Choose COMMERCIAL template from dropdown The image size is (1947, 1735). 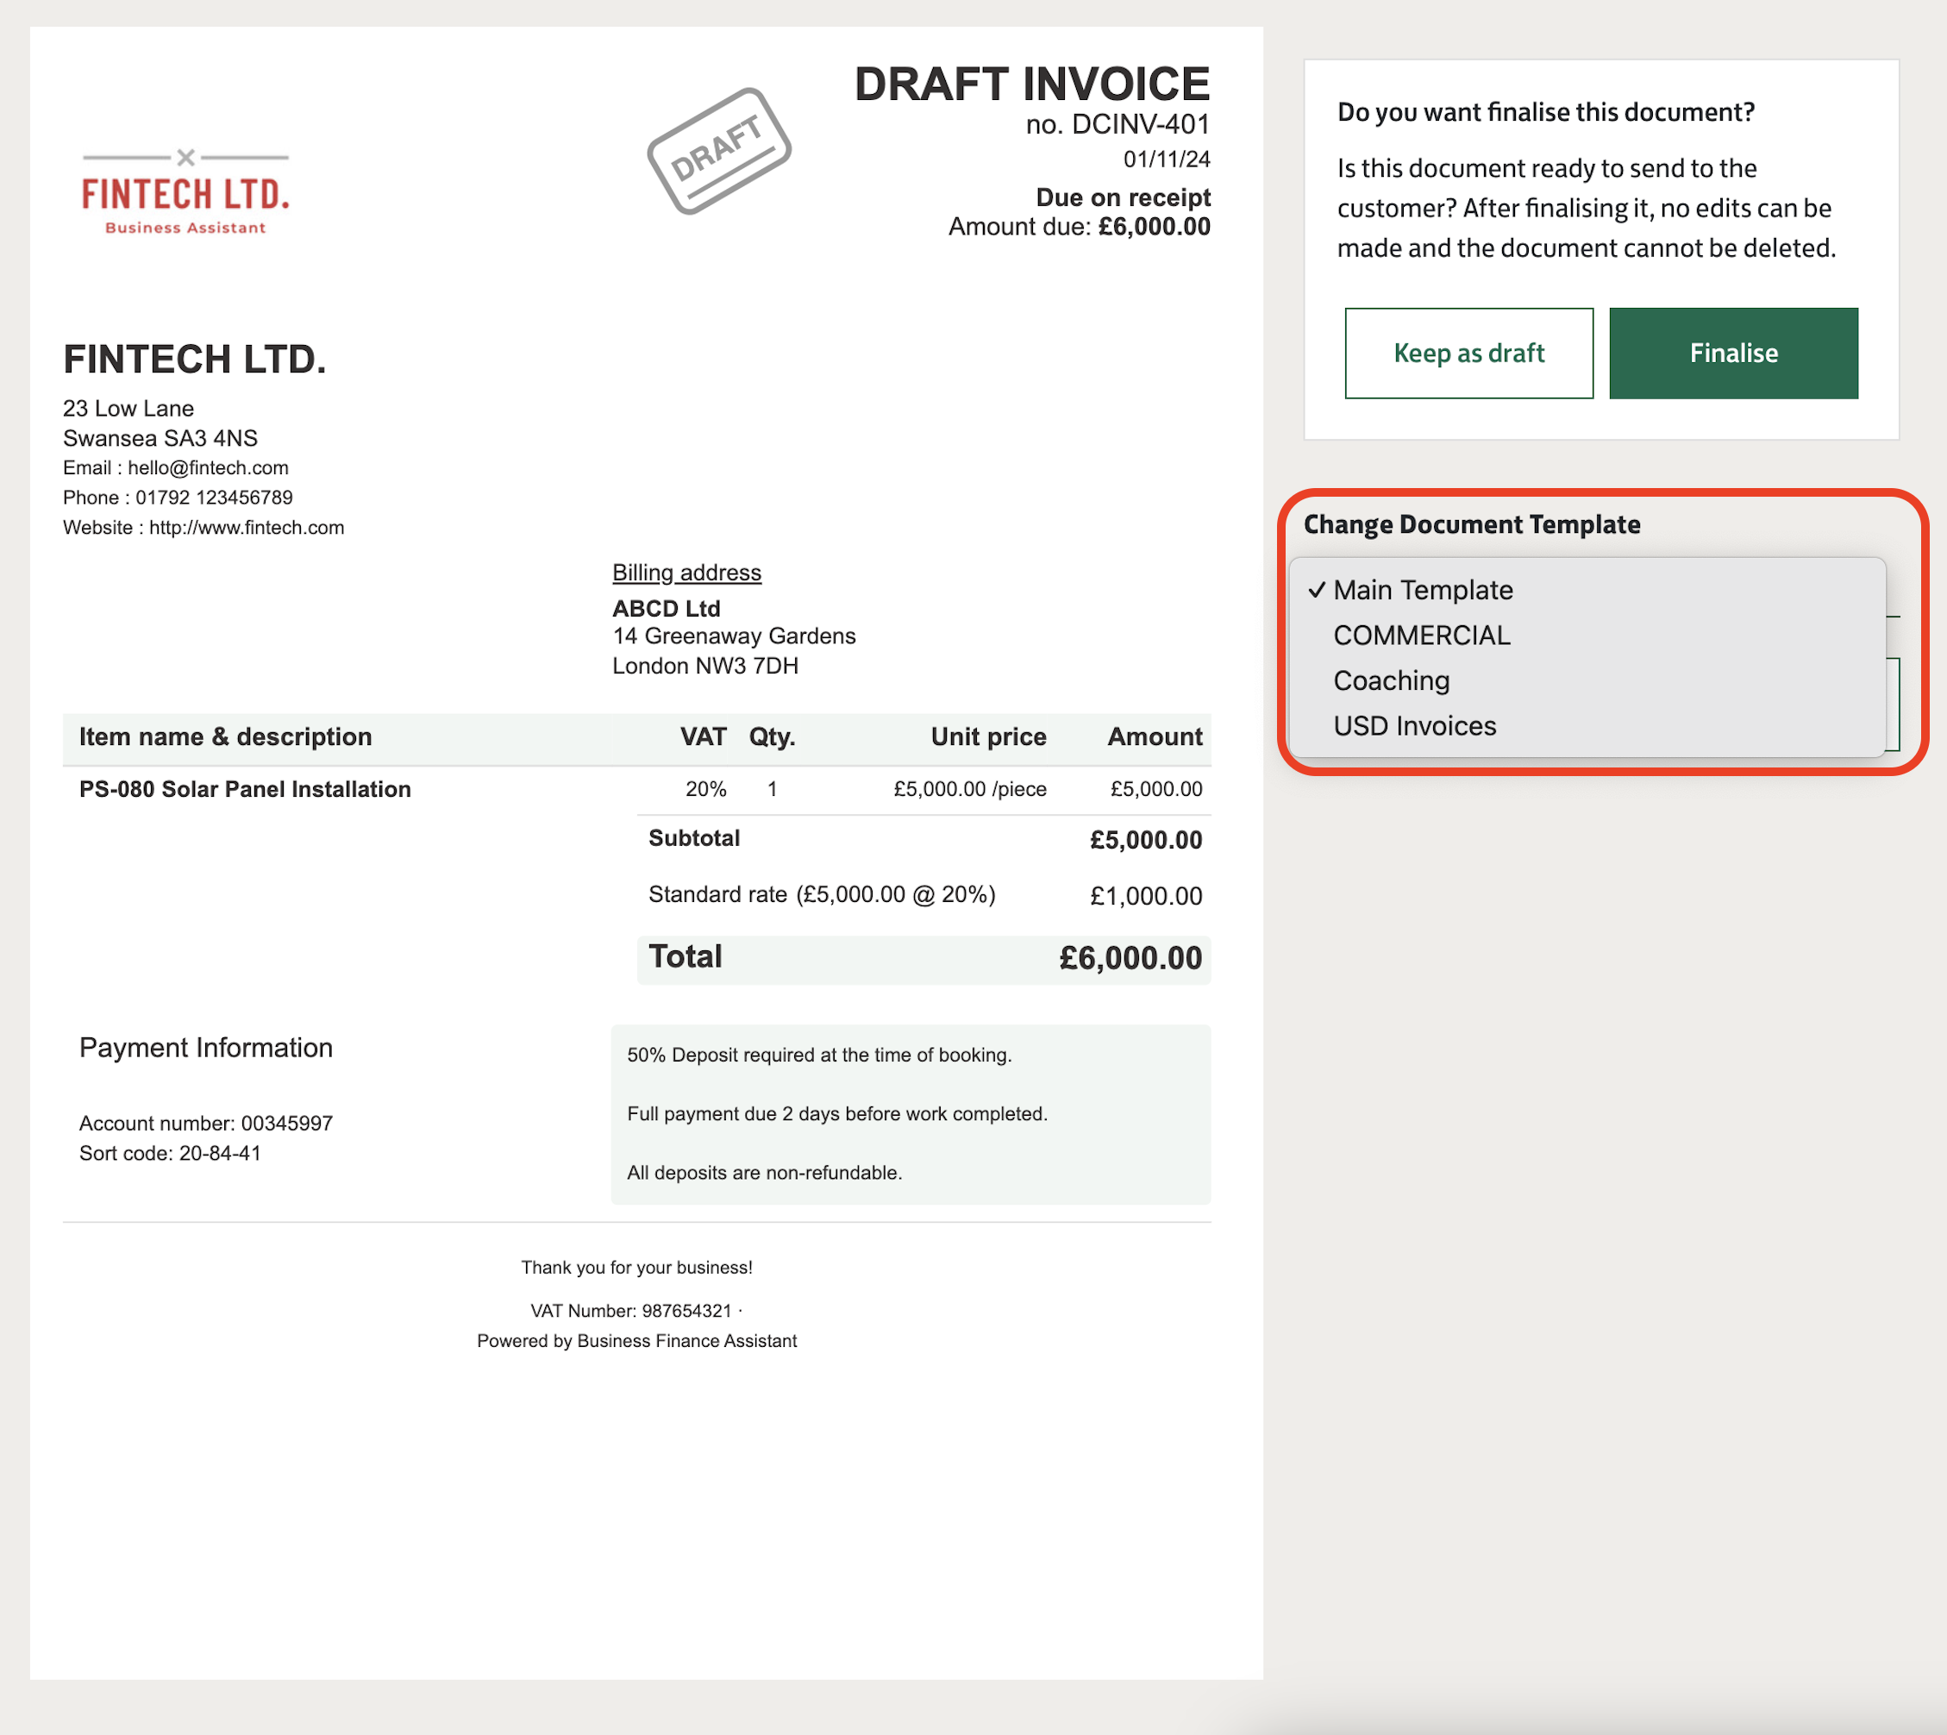[x=1421, y=636]
